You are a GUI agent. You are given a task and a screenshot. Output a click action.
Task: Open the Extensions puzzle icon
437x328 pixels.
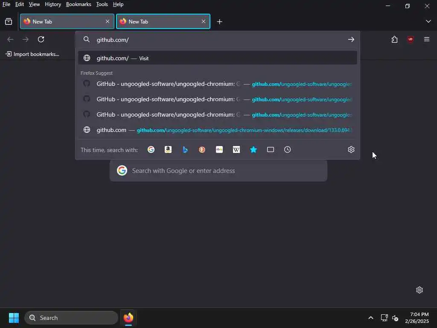click(x=394, y=39)
